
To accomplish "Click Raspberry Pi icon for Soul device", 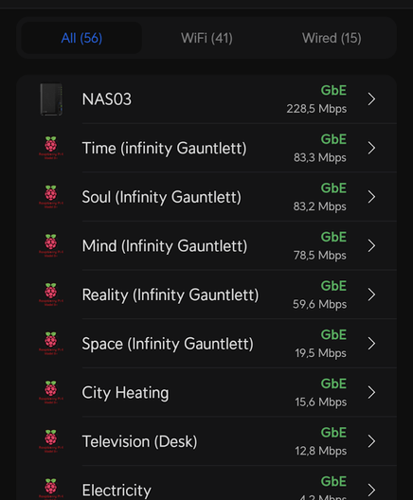I will pyautogui.click(x=51, y=196).
